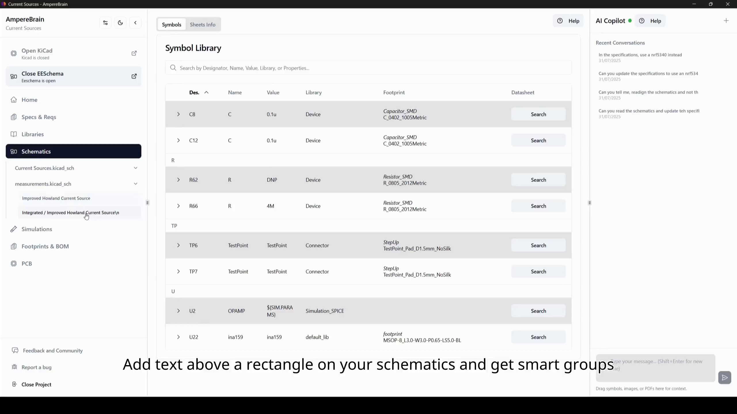The height and width of the screenshot is (414, 737).
Task: Toggle dark mode moon icon
Action: [120, 23]
